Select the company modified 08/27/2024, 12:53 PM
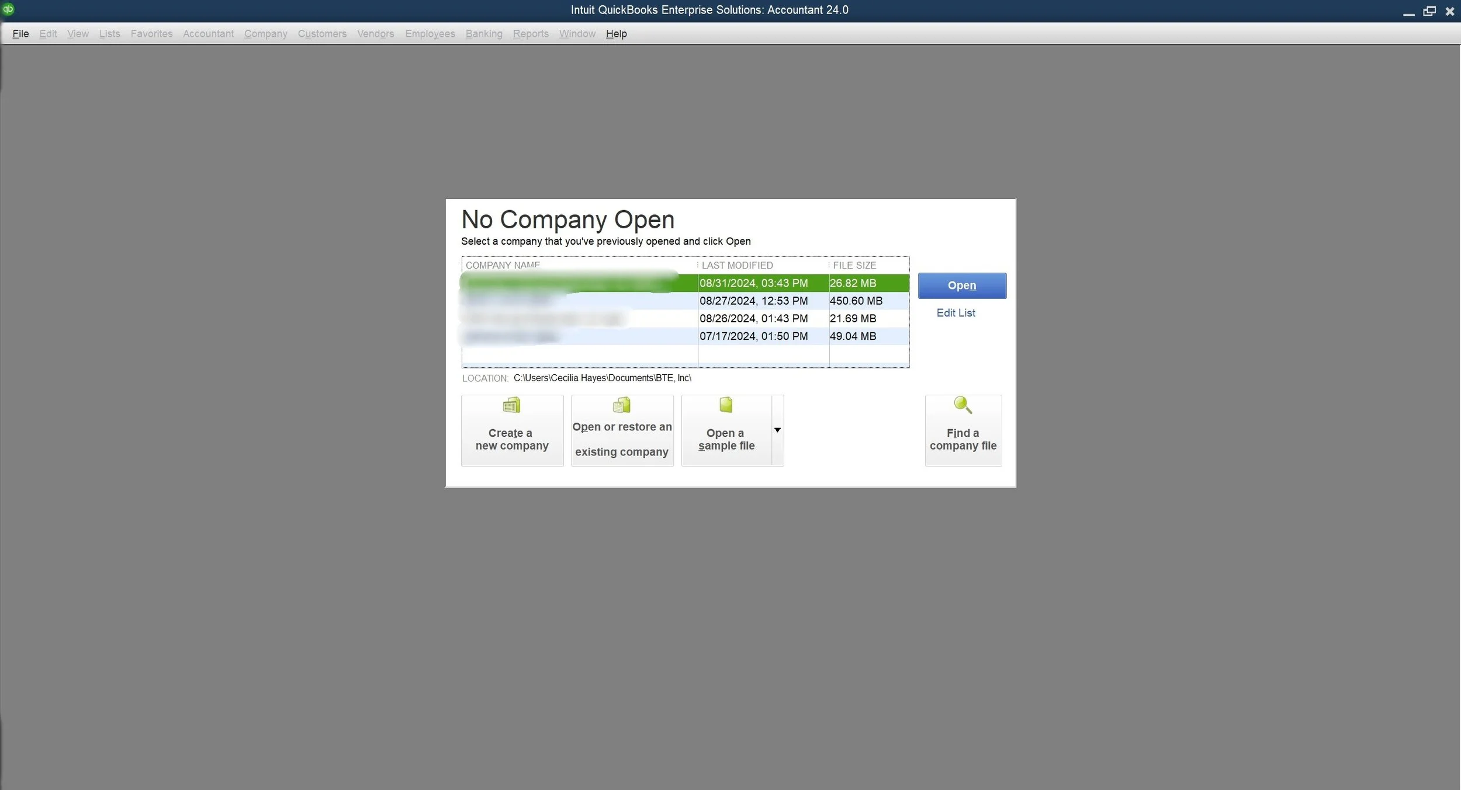 click(x=685, y=301)
